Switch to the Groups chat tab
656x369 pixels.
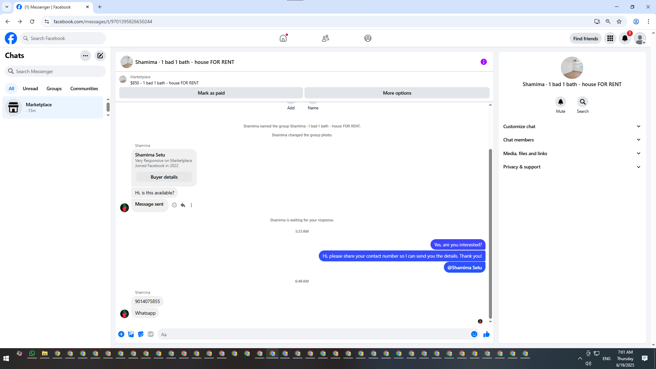[54, 88]
